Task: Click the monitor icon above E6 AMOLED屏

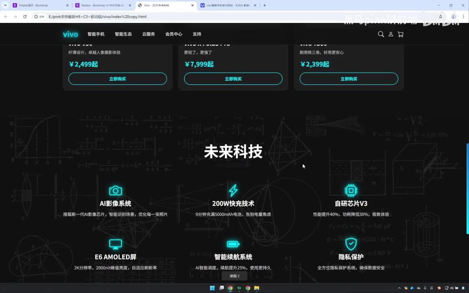Action: 116,244
